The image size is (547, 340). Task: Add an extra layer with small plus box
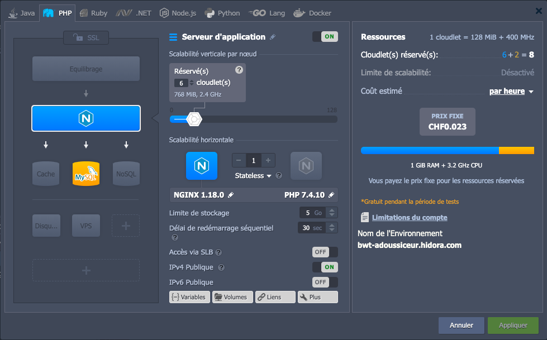click(x=126, y=226)
